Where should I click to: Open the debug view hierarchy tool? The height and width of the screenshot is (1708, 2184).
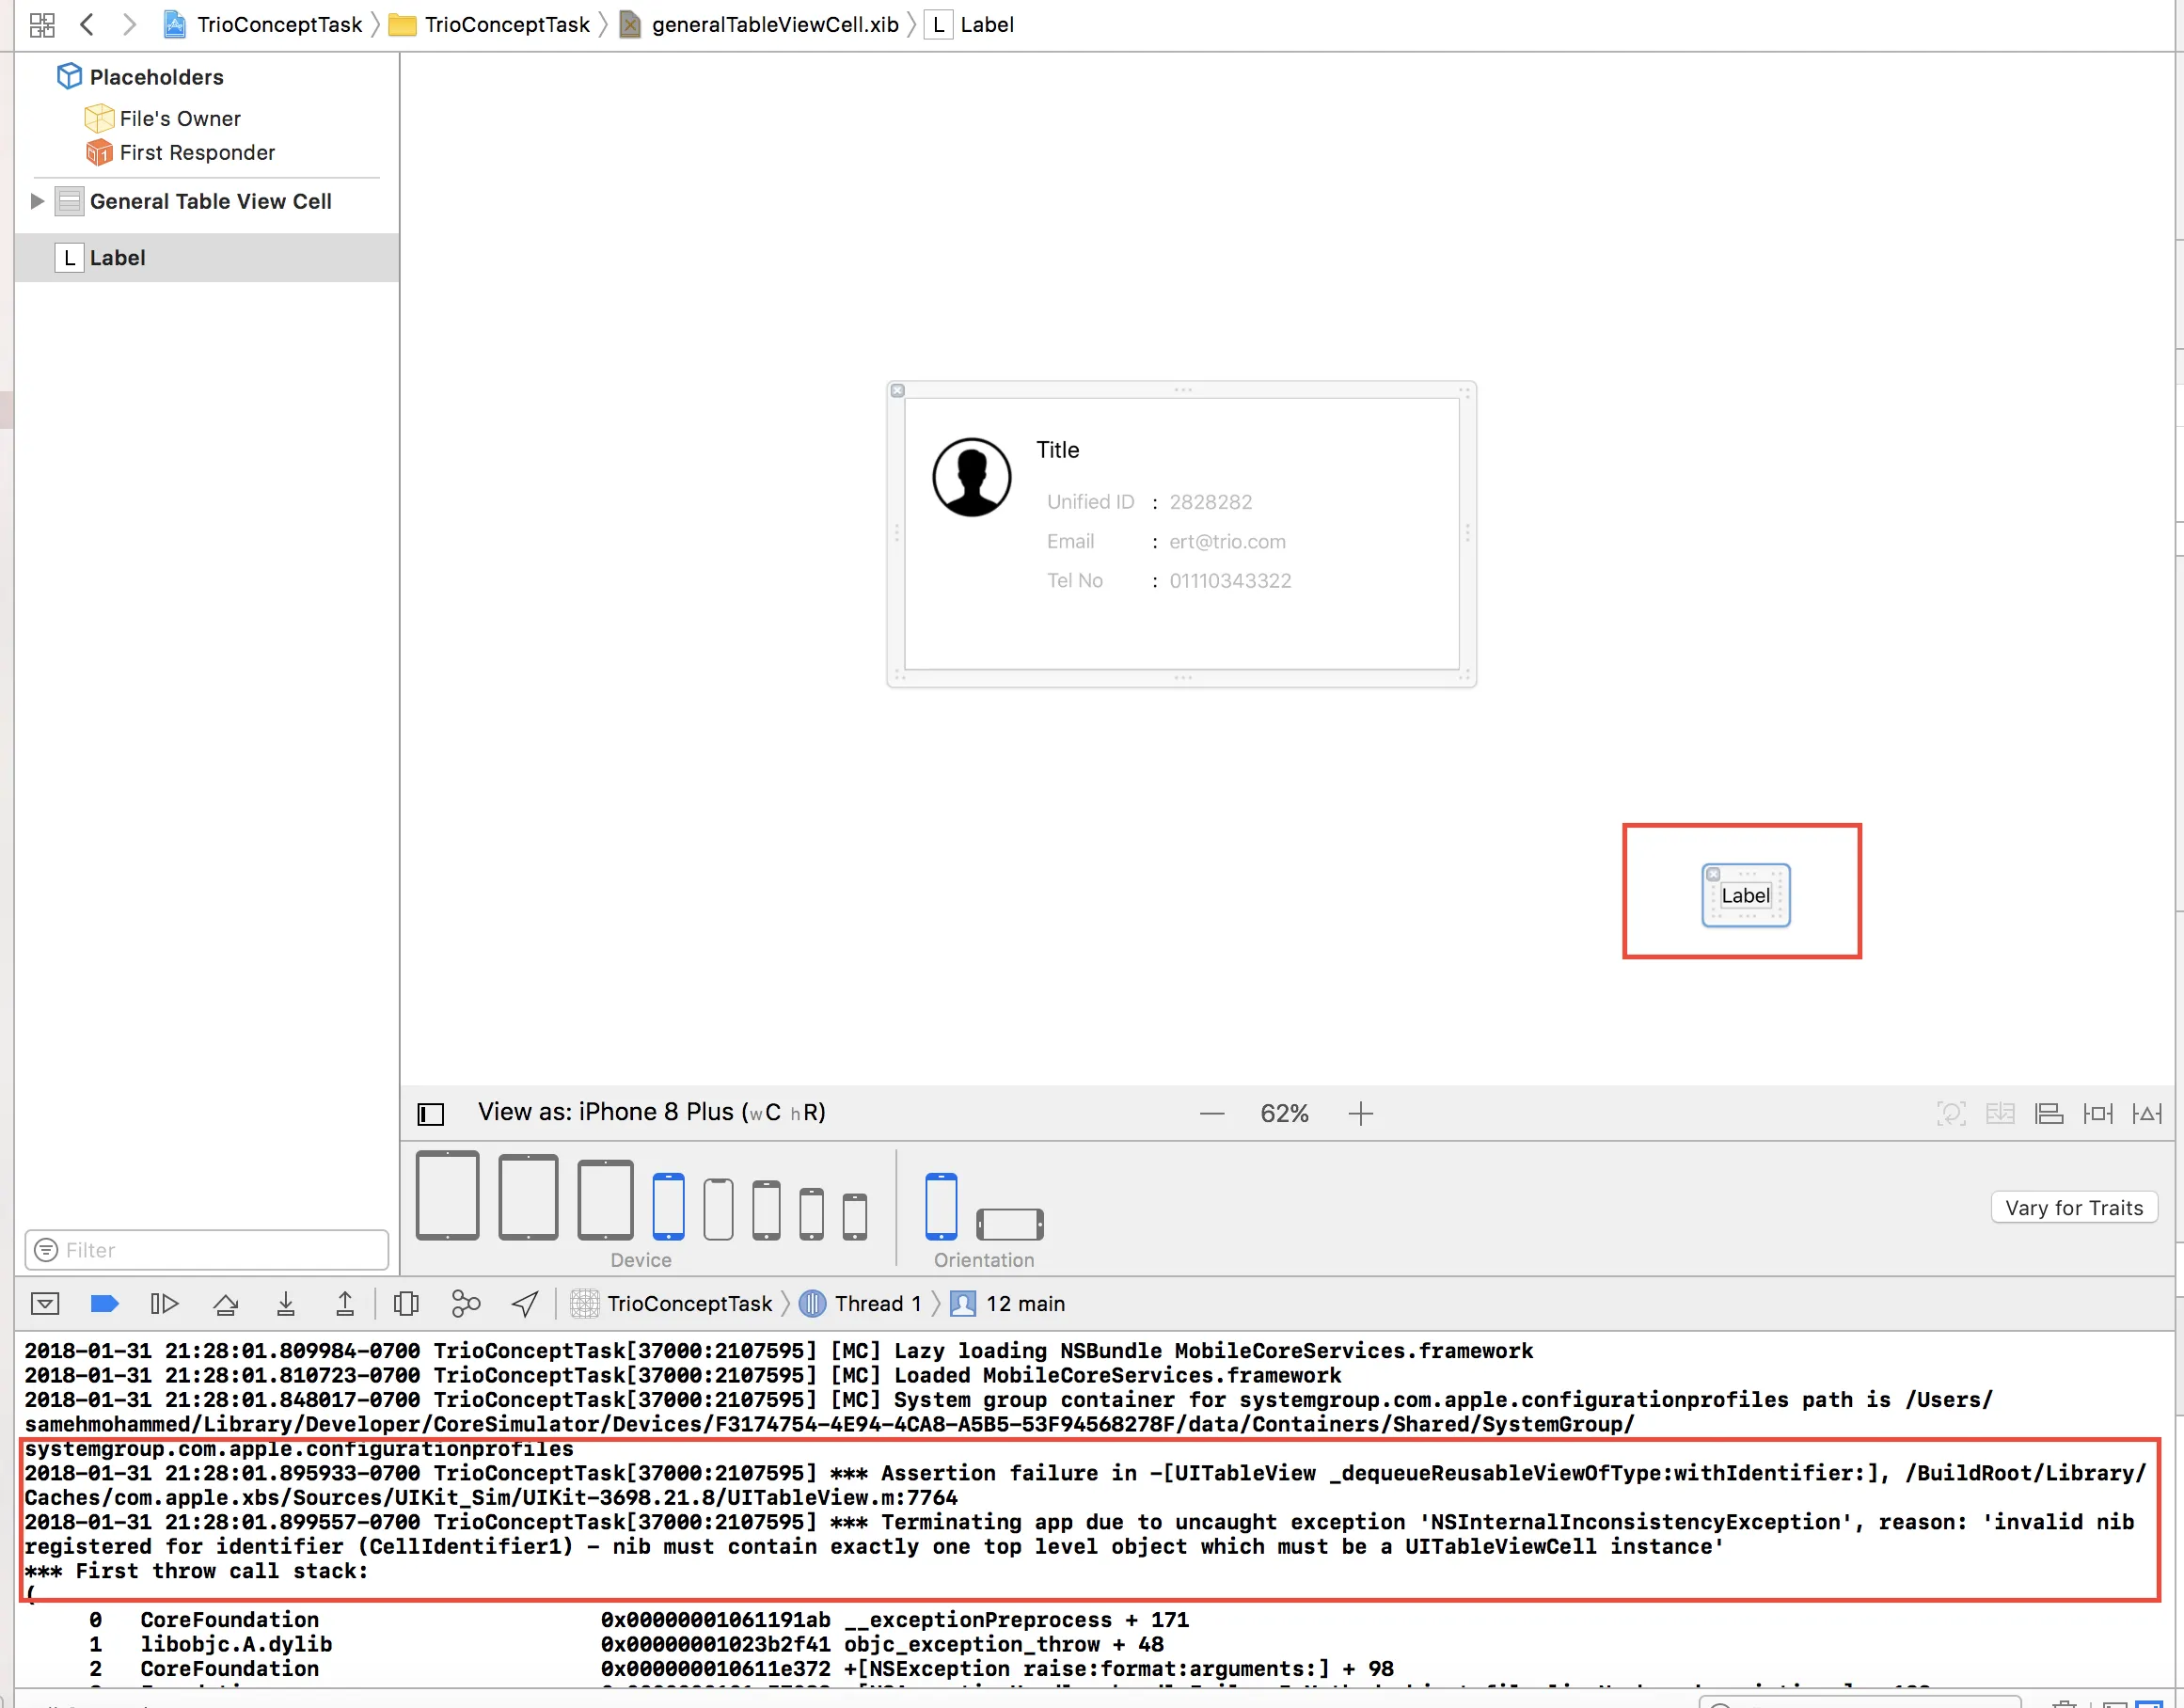[x=406, y=1303]
